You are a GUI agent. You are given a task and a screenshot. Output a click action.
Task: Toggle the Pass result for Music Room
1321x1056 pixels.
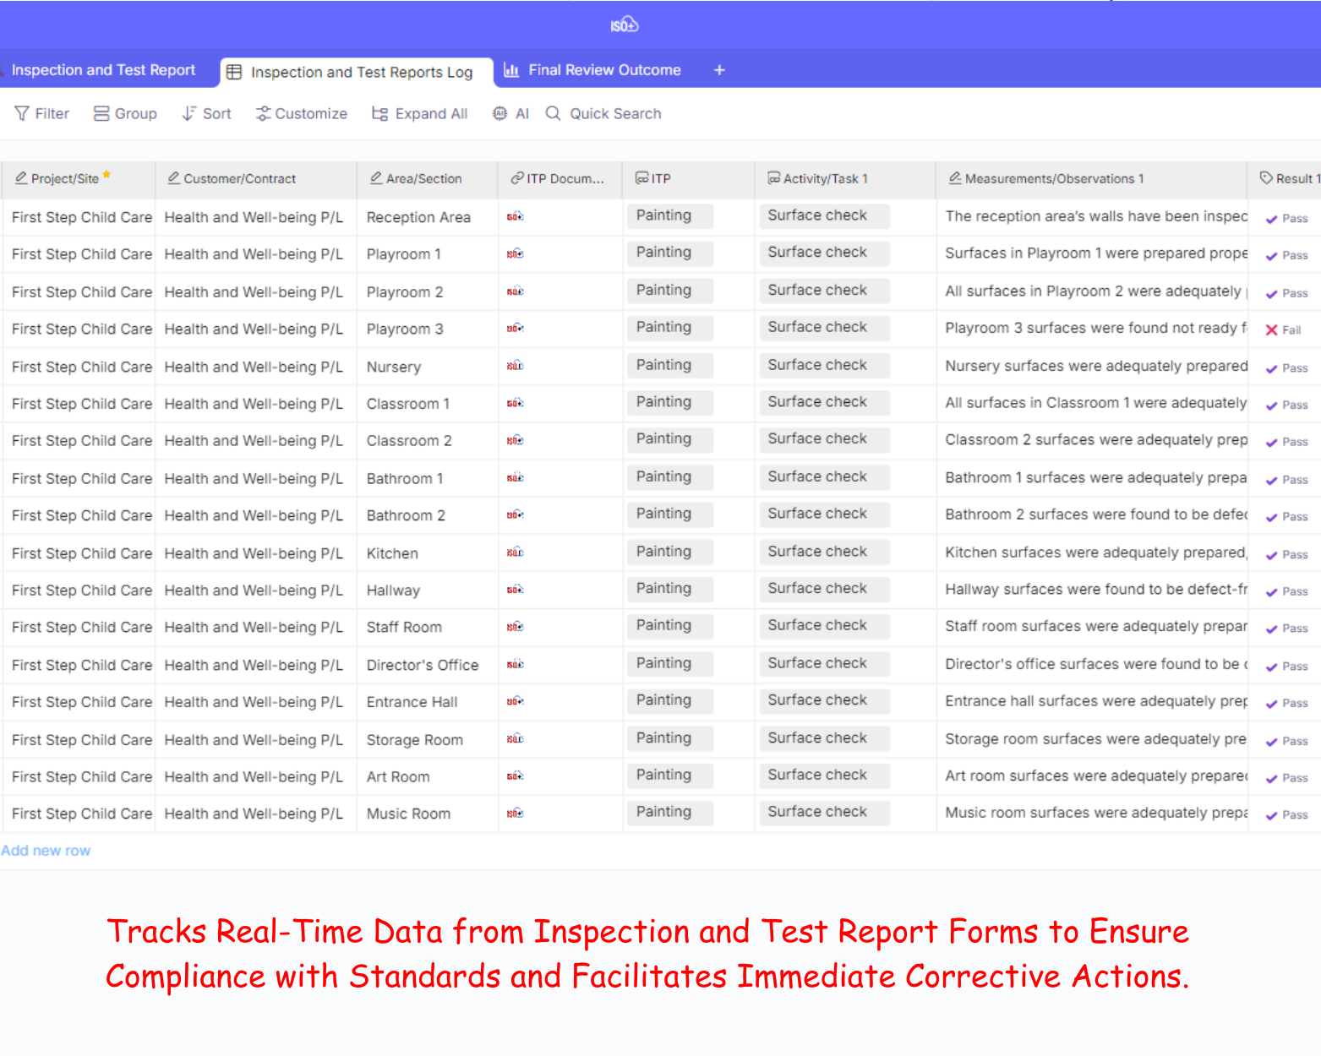[x=1286, y=815]
